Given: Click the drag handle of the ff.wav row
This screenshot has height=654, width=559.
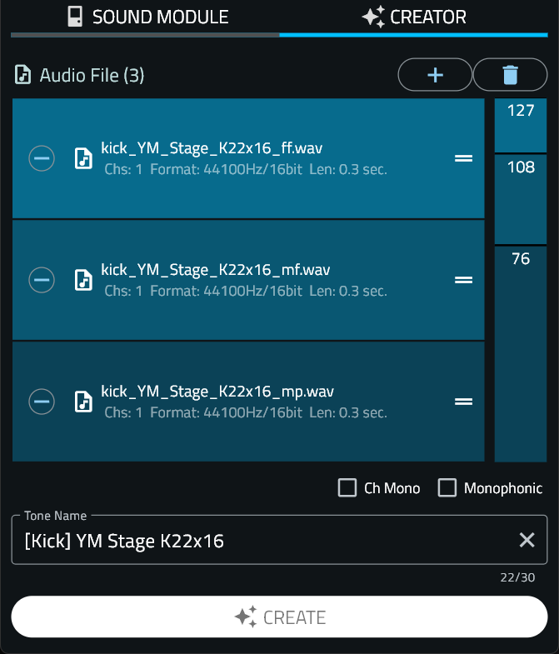Looking at the screenshot, I should coord(463,158).
